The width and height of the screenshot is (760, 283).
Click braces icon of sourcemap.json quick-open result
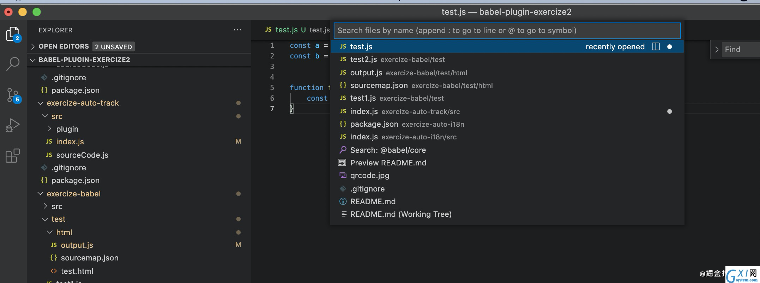point(343,85)
